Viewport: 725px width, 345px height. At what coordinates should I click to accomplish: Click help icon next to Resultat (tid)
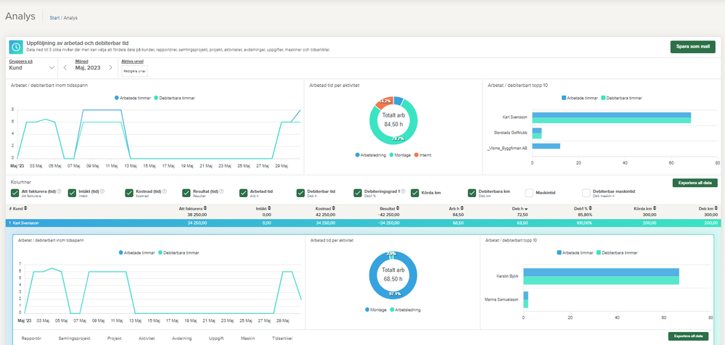pyautogui.click(x=222, y=191)
